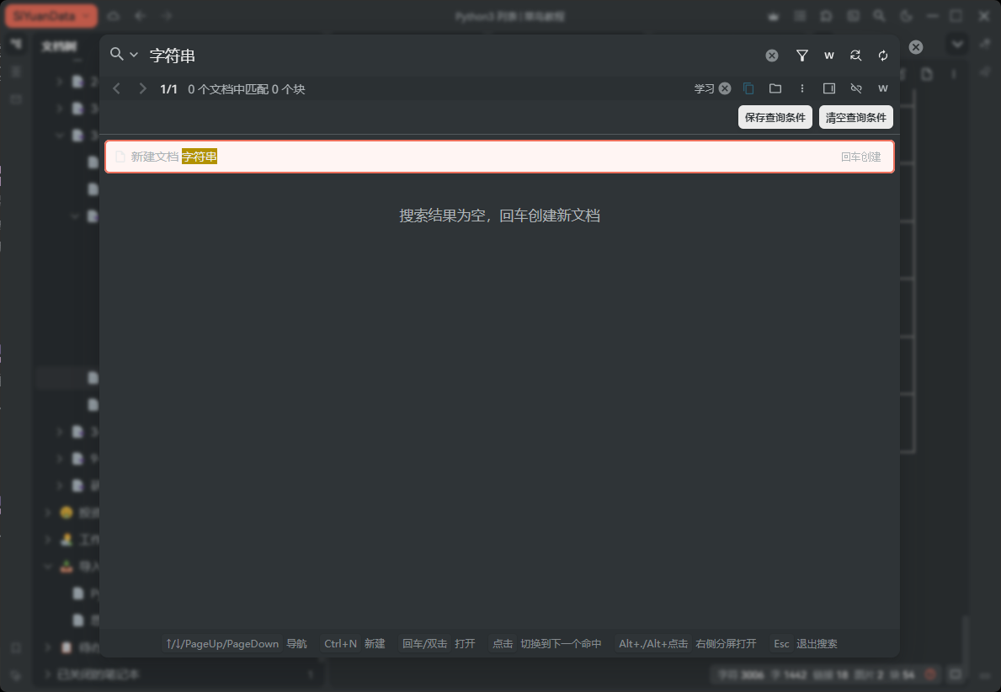
Task: Switch search panel layout icon
Action: [828, 88]
